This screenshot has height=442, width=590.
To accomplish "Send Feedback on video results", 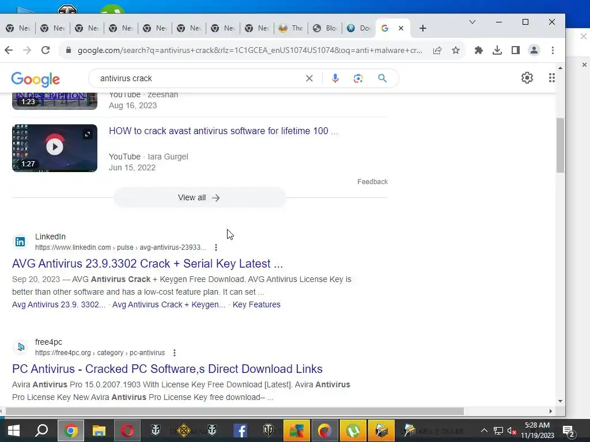I will [x=373, y=181].
